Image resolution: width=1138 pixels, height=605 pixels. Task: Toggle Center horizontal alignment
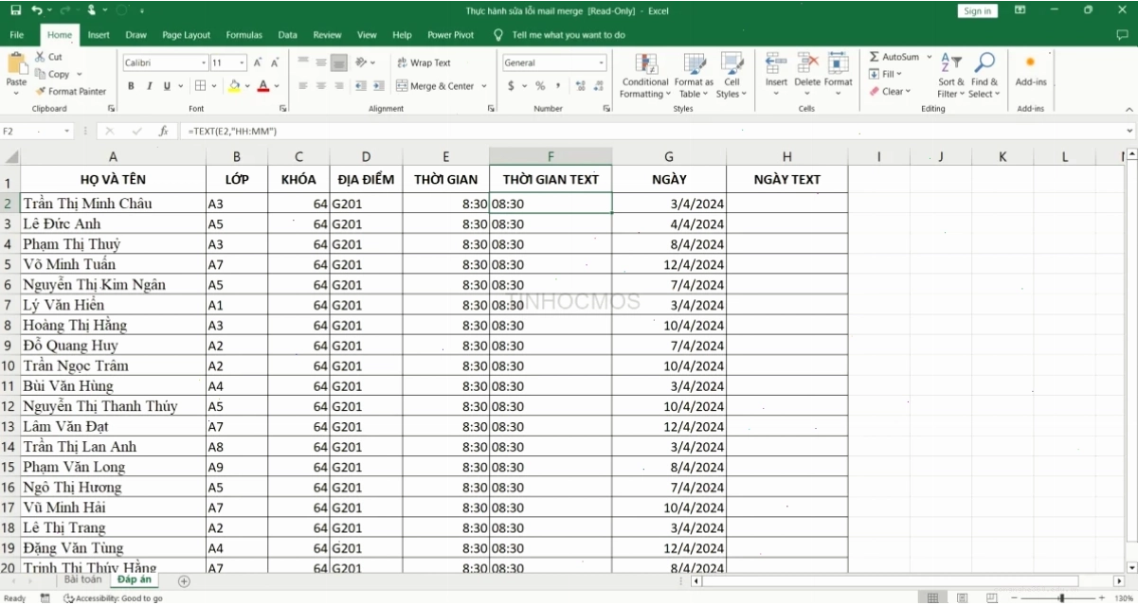point(321,85)
